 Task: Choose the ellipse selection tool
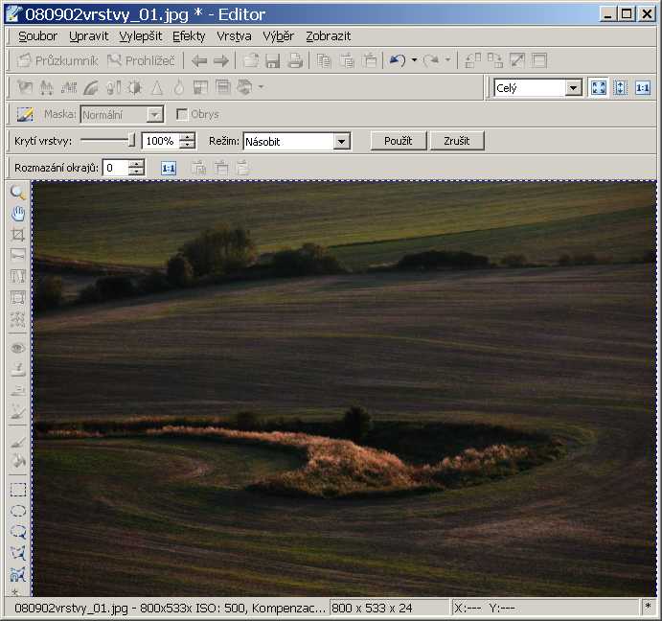point(17,511)
